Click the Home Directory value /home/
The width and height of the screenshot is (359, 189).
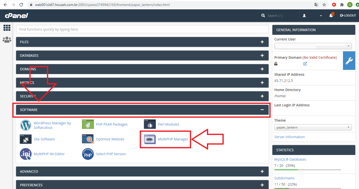point(280,96)
